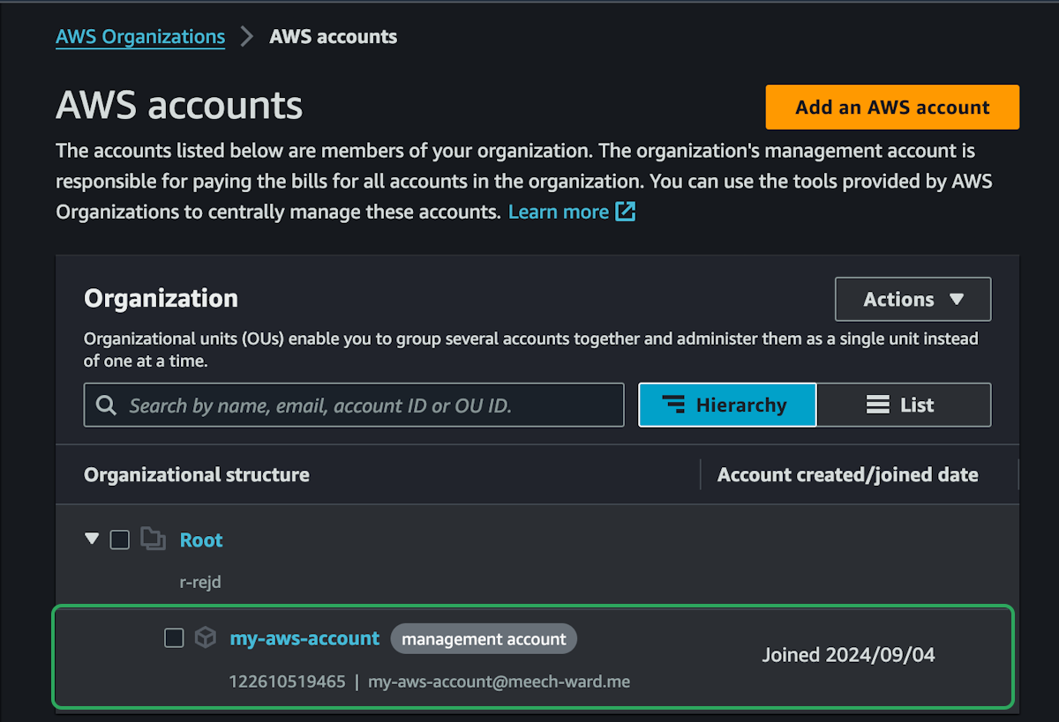Click the external link icon beside Learn more
The image size is (1059, 722).
[x=626, y=212]
